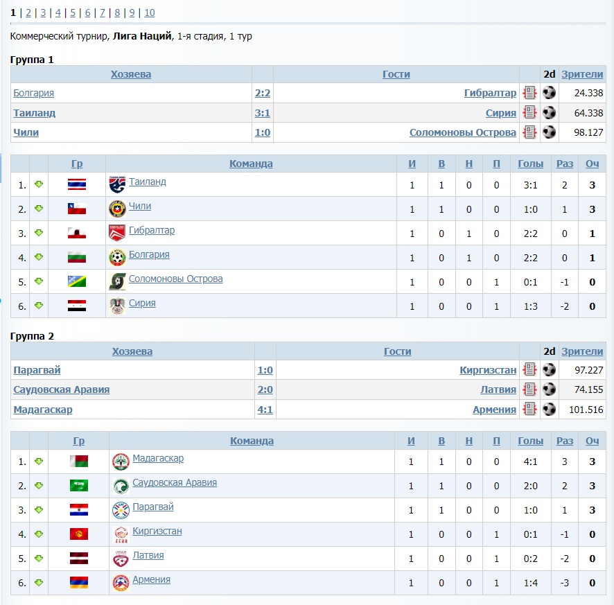The image size is (614, 605).
Task: Click Madagascar team crest in Group 2
Action: tap(121, 461)
